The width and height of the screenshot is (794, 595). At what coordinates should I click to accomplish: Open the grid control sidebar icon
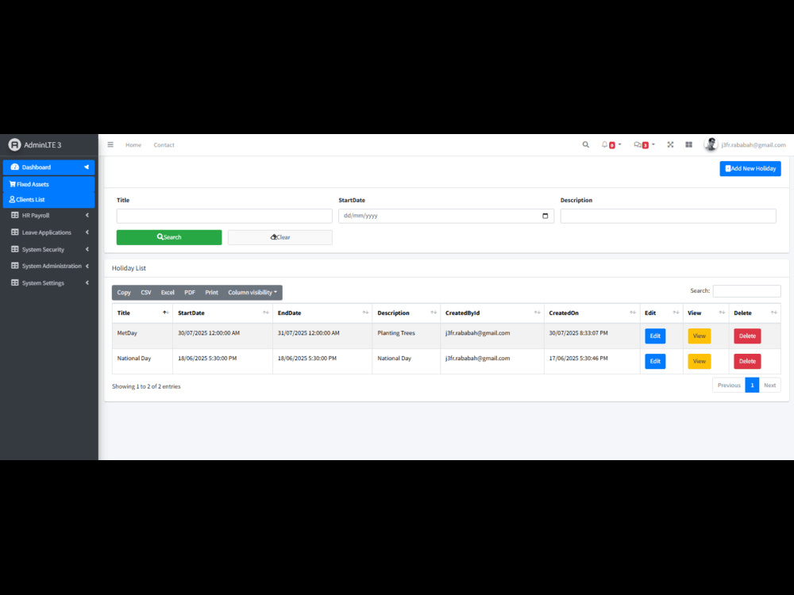click(688, 144)
